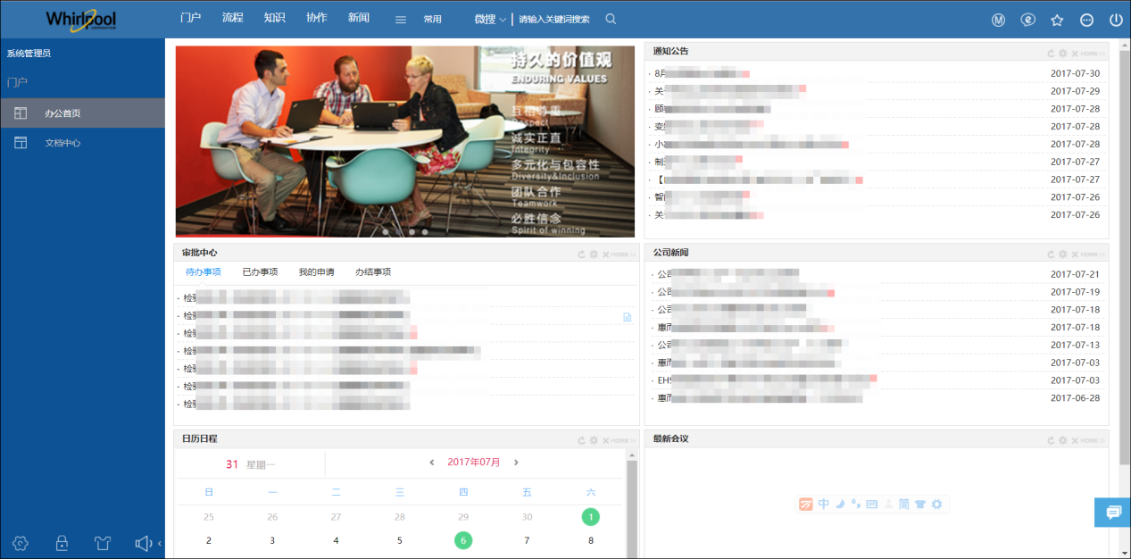This screenshot has width=1131, height=559.
Task: Open the favorites star icon
Action: (1057, 20)
